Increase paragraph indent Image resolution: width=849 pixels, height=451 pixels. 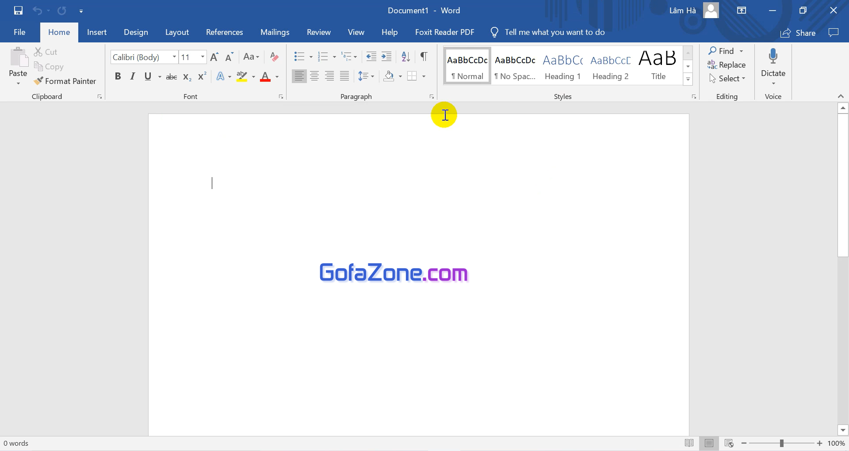point(386,57)
